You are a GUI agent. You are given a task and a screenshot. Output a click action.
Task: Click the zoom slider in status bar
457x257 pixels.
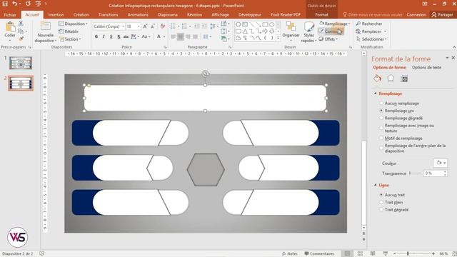[414, 253]
